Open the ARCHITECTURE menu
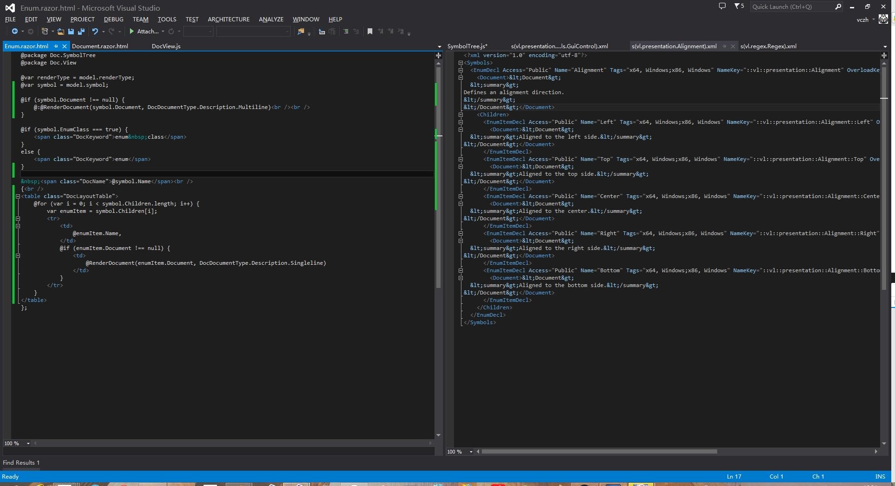The image size is (895, 486). click(228, 19)
